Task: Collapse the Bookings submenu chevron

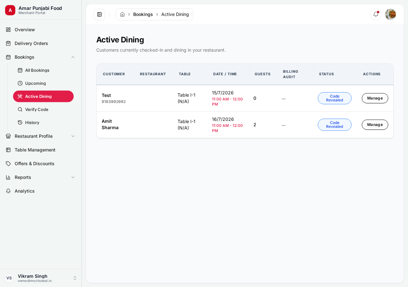Action: (x=73, y=57)
